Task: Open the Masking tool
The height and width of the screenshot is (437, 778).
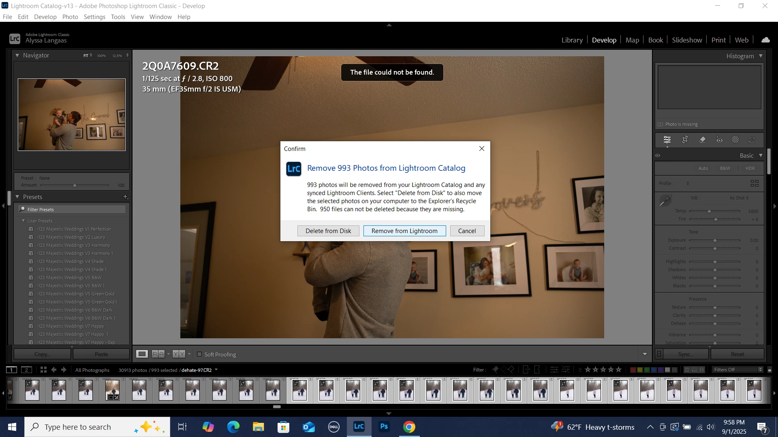Action: click(x=735, y=140)
